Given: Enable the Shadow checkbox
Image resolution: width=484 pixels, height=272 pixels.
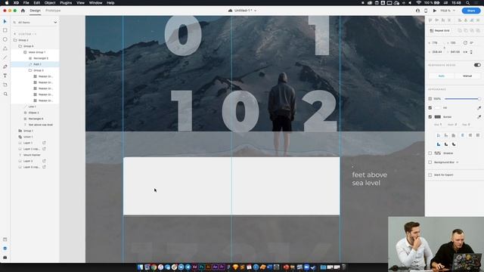Looking at the screenshot, I should tap(430, 153).
